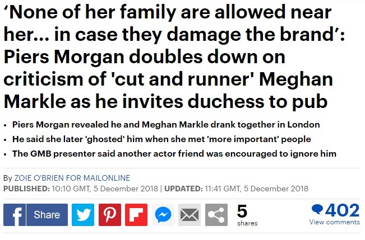
Task: Send the article through Messenger
Action: [163, 215]
